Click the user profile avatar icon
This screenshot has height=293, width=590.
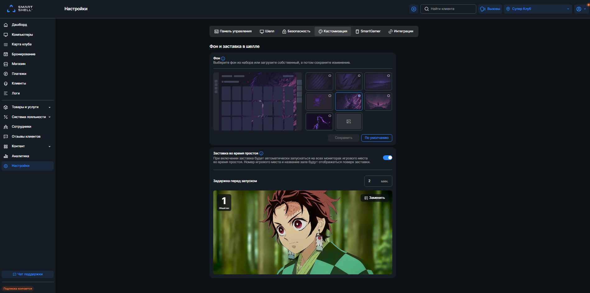pos(579,9)
